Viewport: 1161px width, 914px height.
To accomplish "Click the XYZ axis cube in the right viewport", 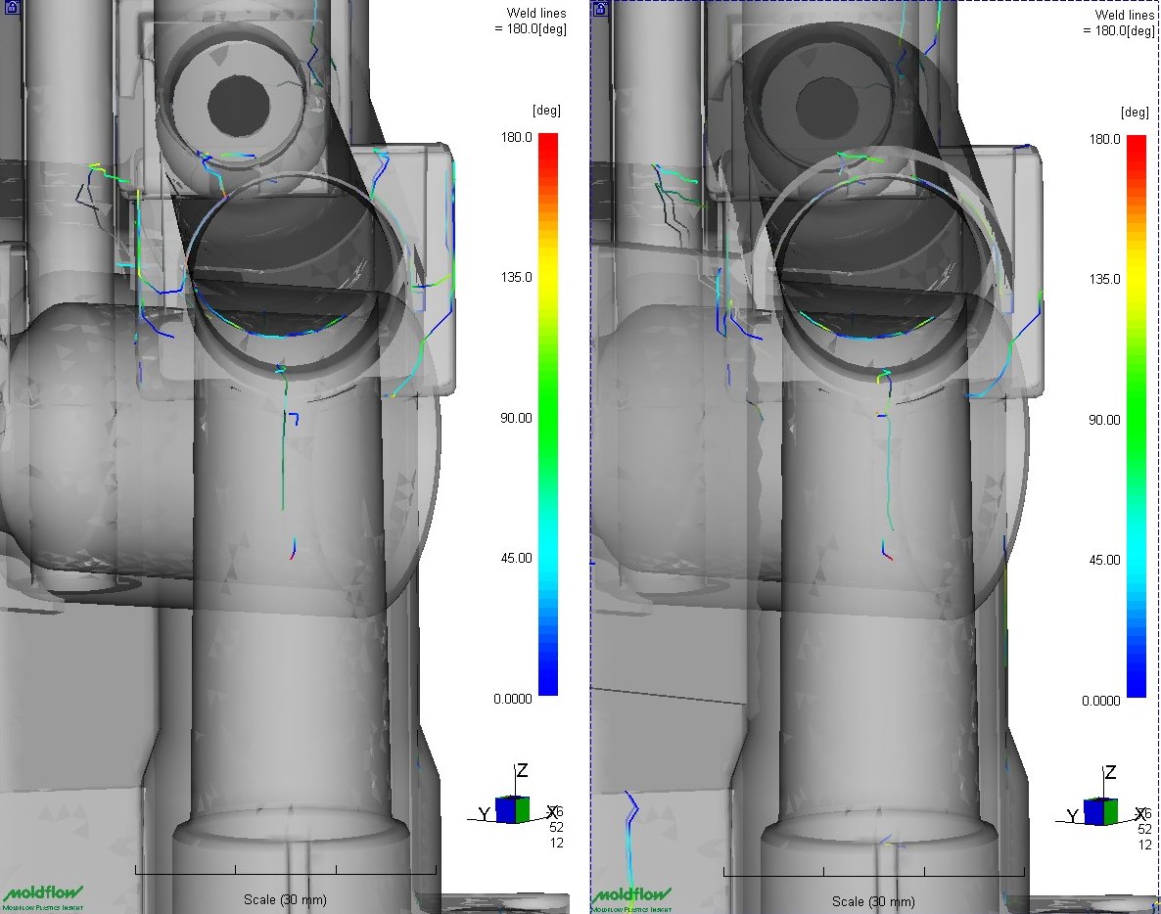I will 1100,811.
